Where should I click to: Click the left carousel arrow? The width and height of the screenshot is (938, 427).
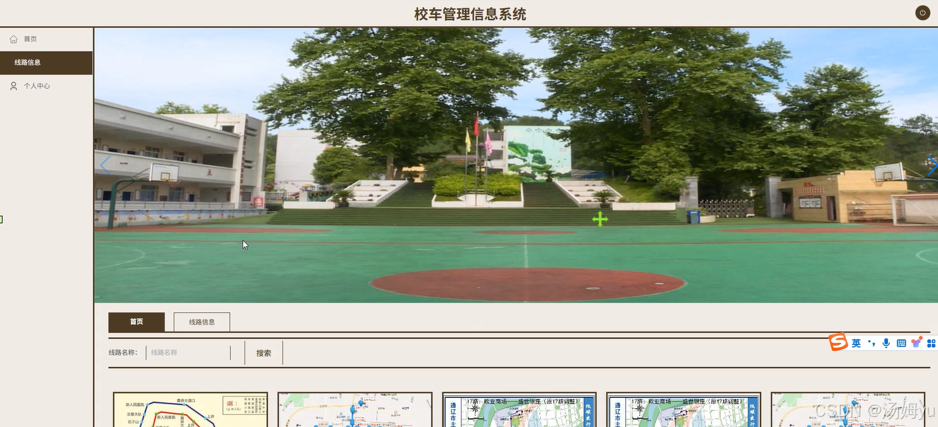pyautogui.click(x=104, y=164)
